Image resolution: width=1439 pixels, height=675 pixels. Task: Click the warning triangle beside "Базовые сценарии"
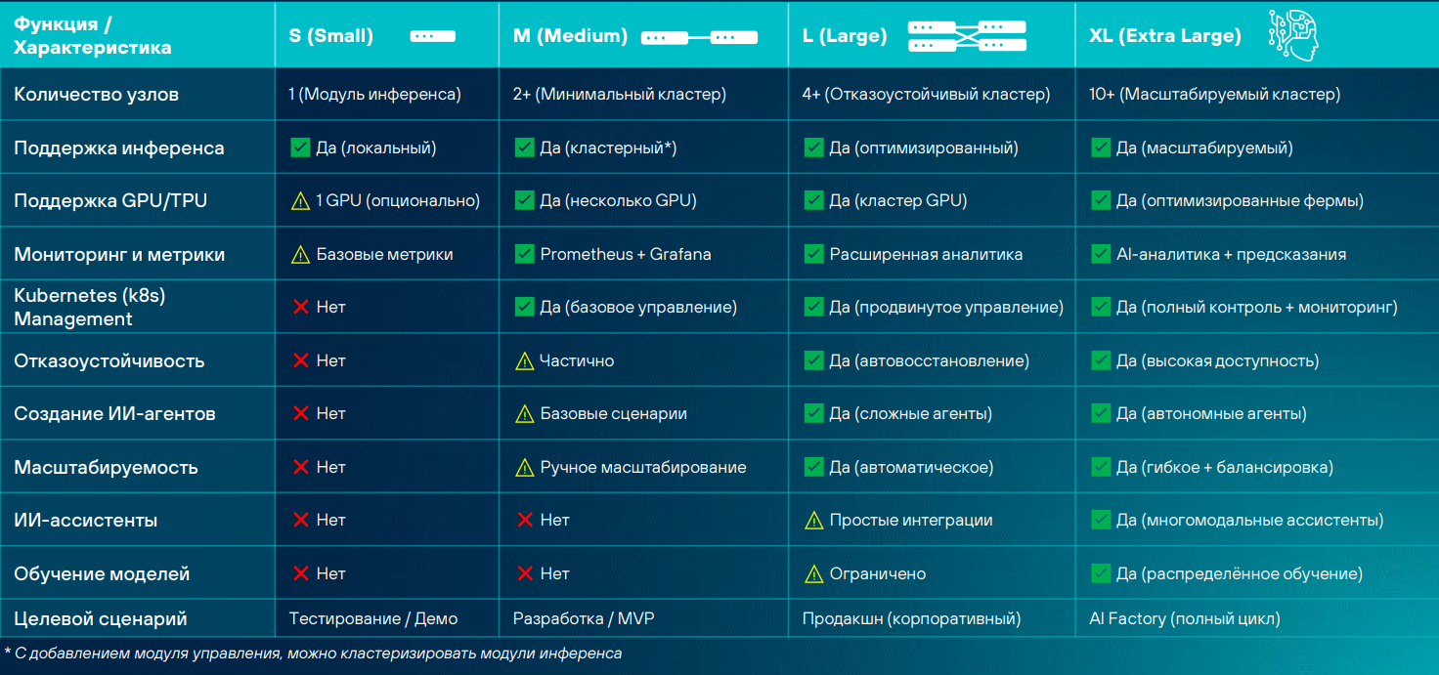click(x=525, y=414)
